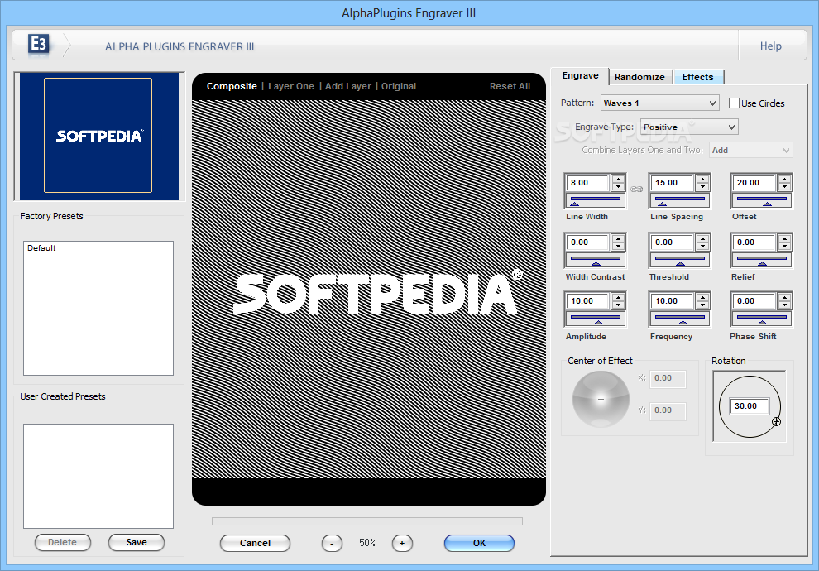The width and height of the screenshot is (819, 571).
Task: Click the Rotation dial handle
Action: (x=776, y=421)
